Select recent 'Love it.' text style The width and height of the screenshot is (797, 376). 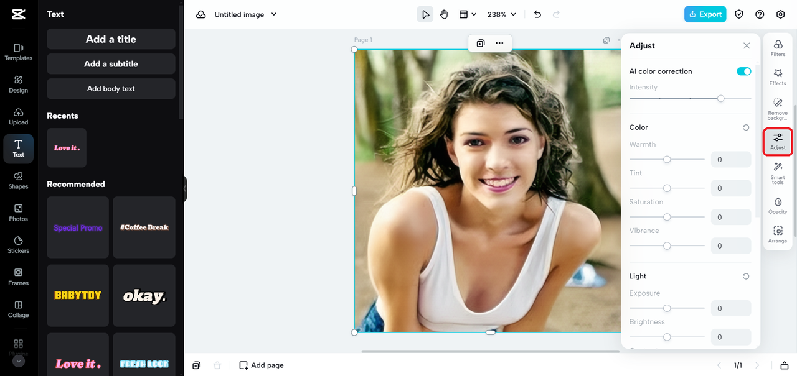coord(67,148)
